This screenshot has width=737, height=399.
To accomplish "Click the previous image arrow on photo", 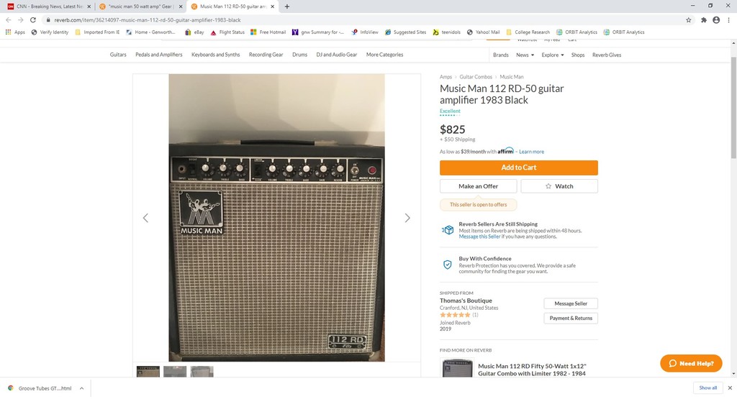I will pyautogui.click(x=145, y=218).
